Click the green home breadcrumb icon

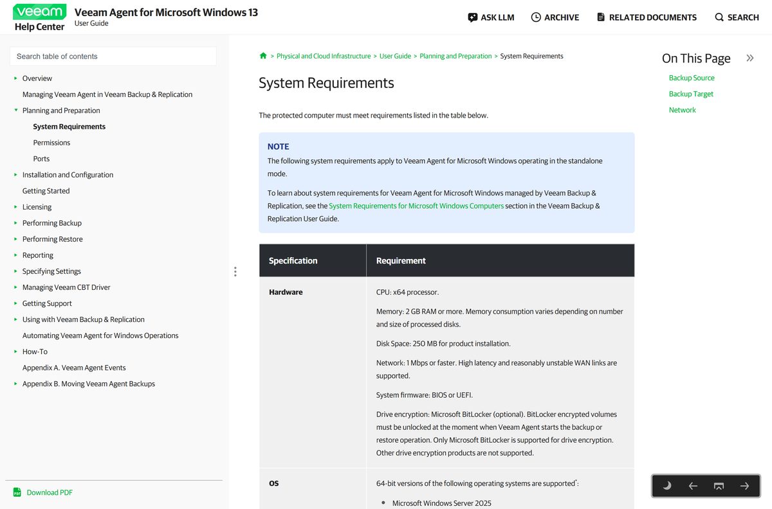click(263, 56)
